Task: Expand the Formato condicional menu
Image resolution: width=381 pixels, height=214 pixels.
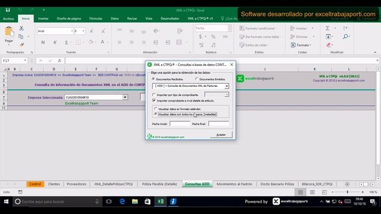Action: tap(258, 29)
